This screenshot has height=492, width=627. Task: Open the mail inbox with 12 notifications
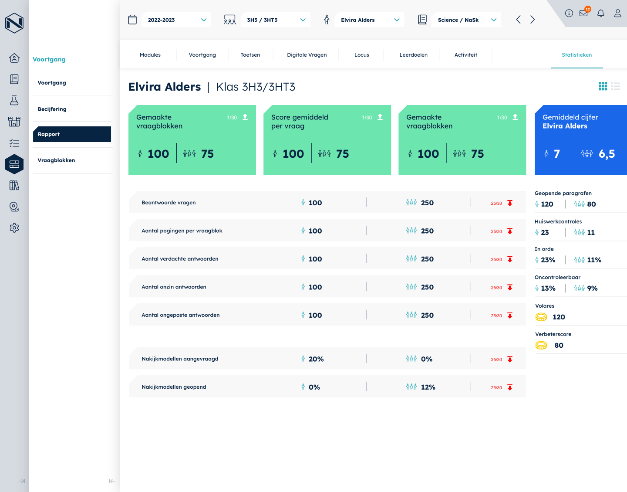[583, 13]
